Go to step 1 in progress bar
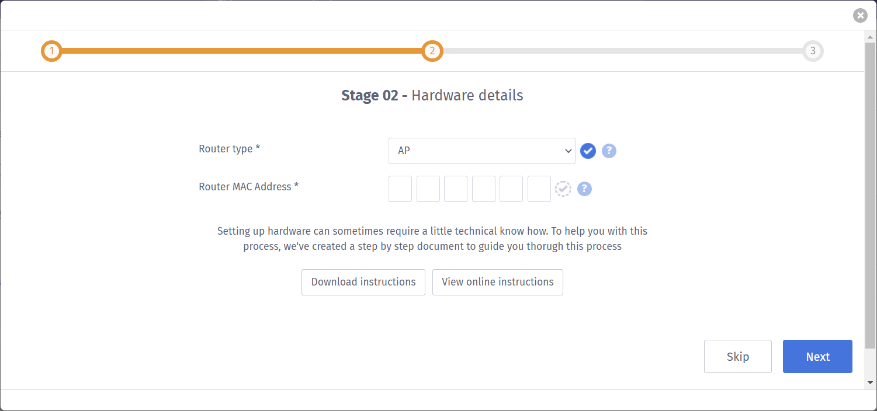 (x=51, y=51)
